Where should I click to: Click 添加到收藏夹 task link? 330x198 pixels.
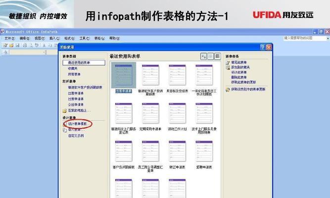pos(240,67)
